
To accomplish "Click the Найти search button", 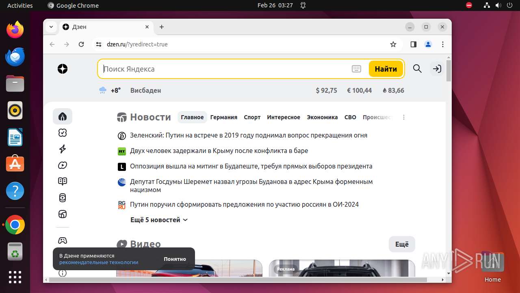I will 386,69.
